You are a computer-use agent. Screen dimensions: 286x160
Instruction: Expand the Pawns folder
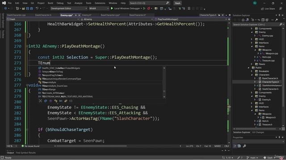pyautogui.click(x=252, y=64)
